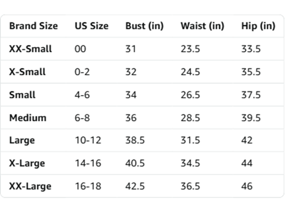The image size is (285, 213).
Task: Select the X-Small row label
Action: pos(27,72)
